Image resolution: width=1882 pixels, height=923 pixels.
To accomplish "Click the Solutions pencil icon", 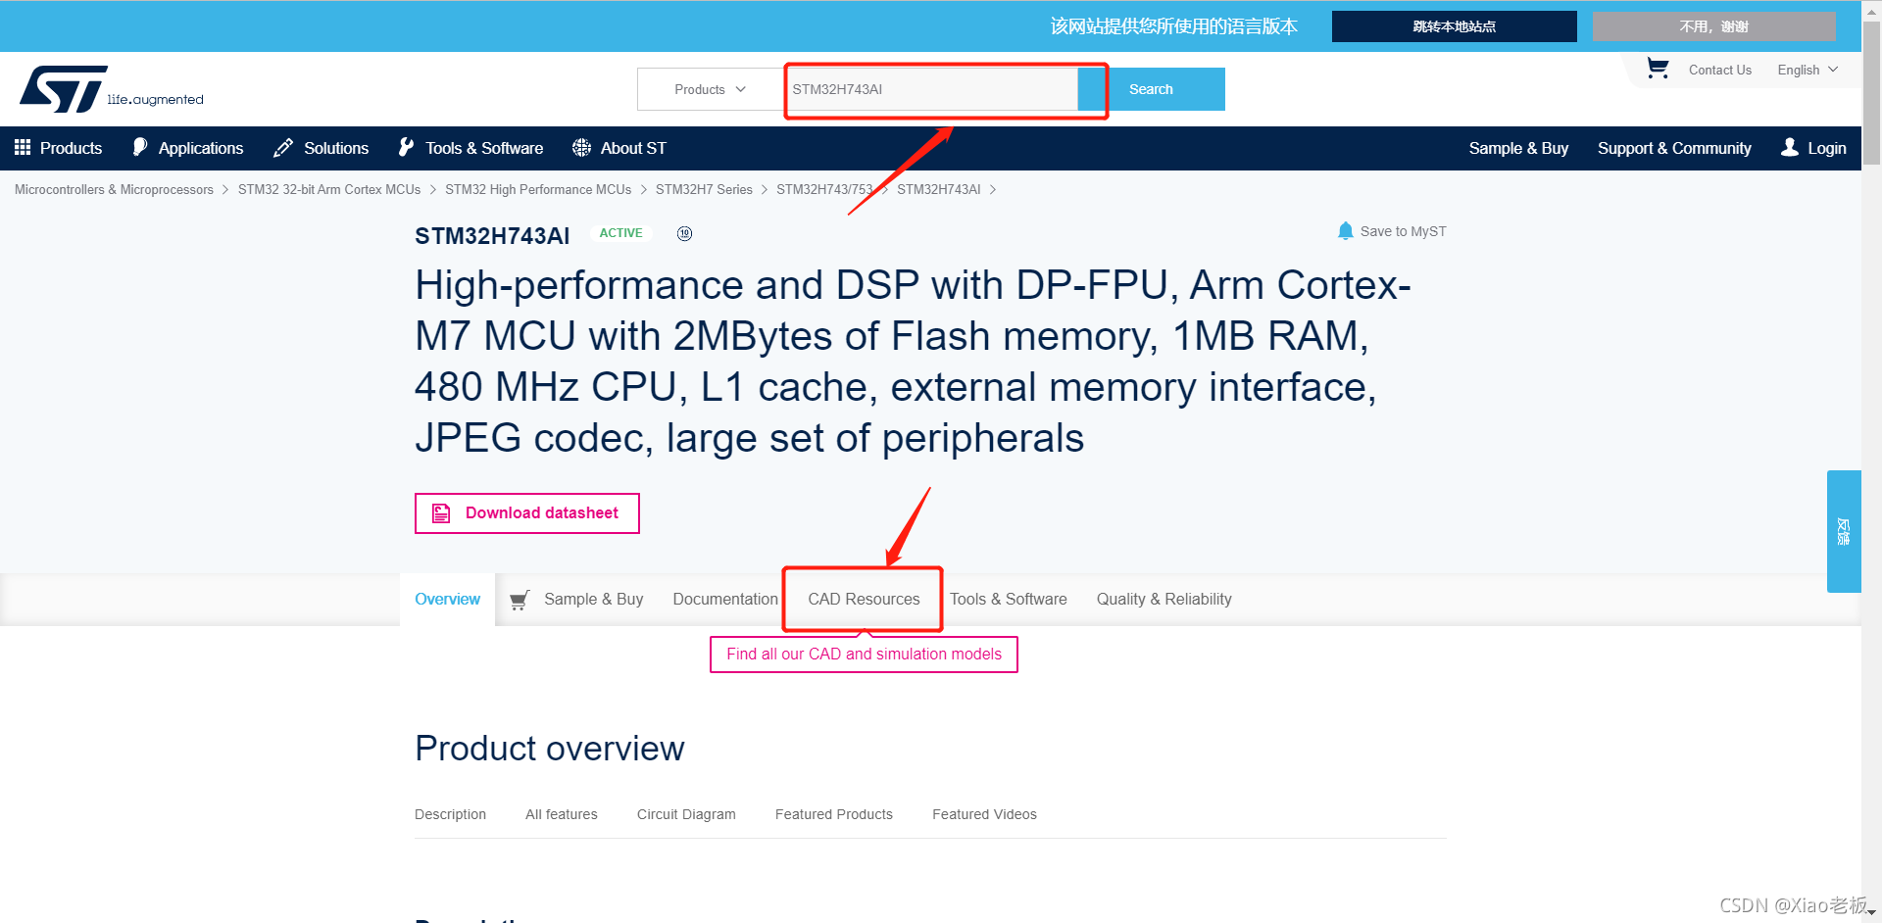I will tap(283, 148).
